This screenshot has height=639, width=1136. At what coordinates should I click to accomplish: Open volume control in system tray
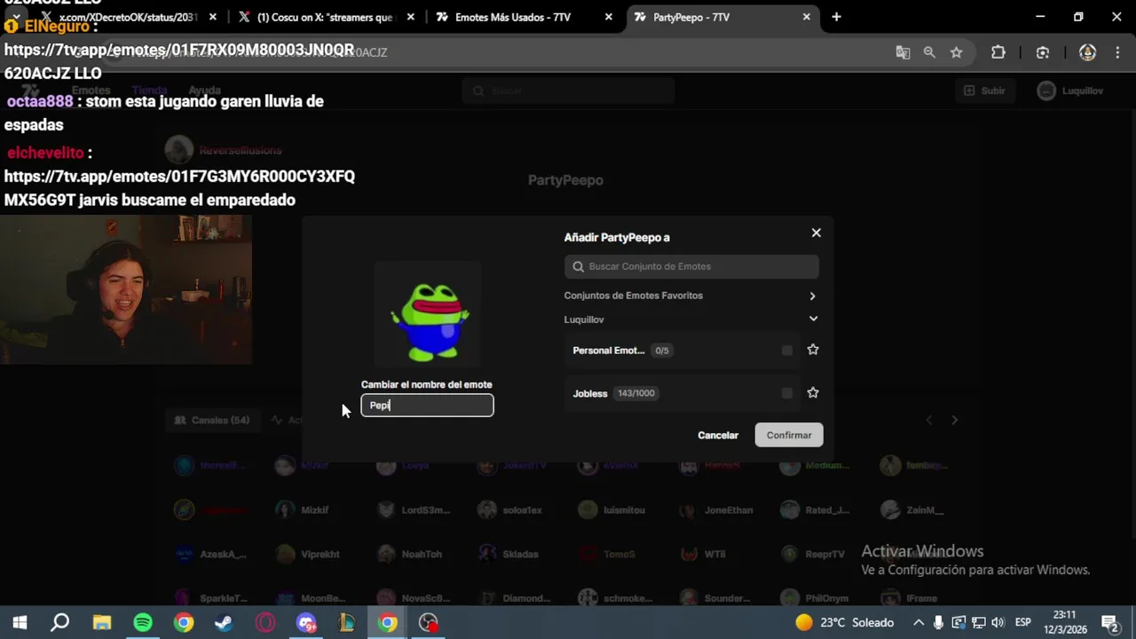[998, 622]
